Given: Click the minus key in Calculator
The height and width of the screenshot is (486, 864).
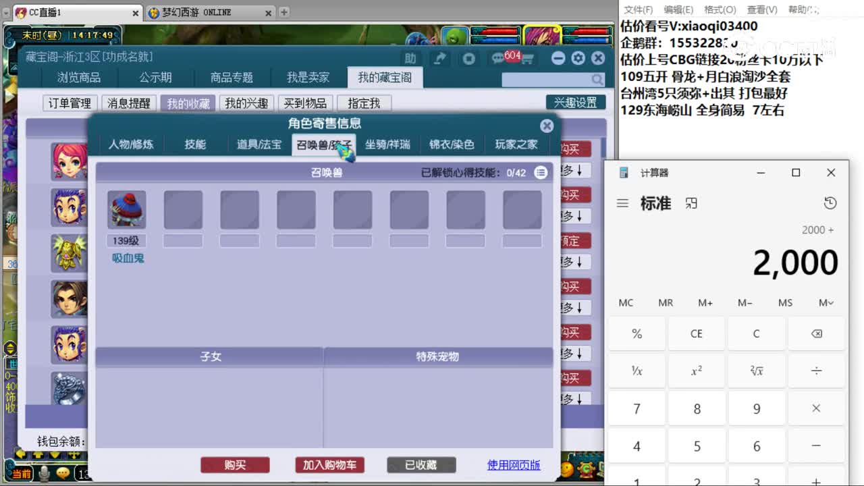Looking at the screenshot, I should [x=816, y=446].
